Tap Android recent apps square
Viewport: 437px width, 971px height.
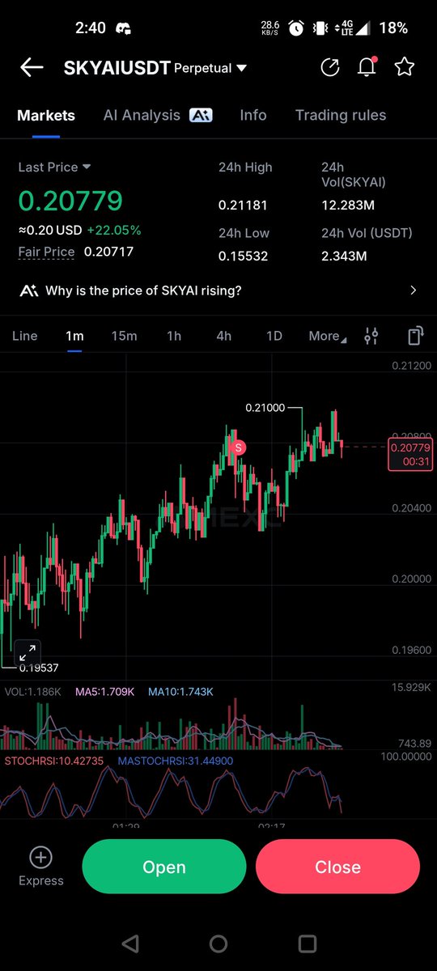[308, 943]
